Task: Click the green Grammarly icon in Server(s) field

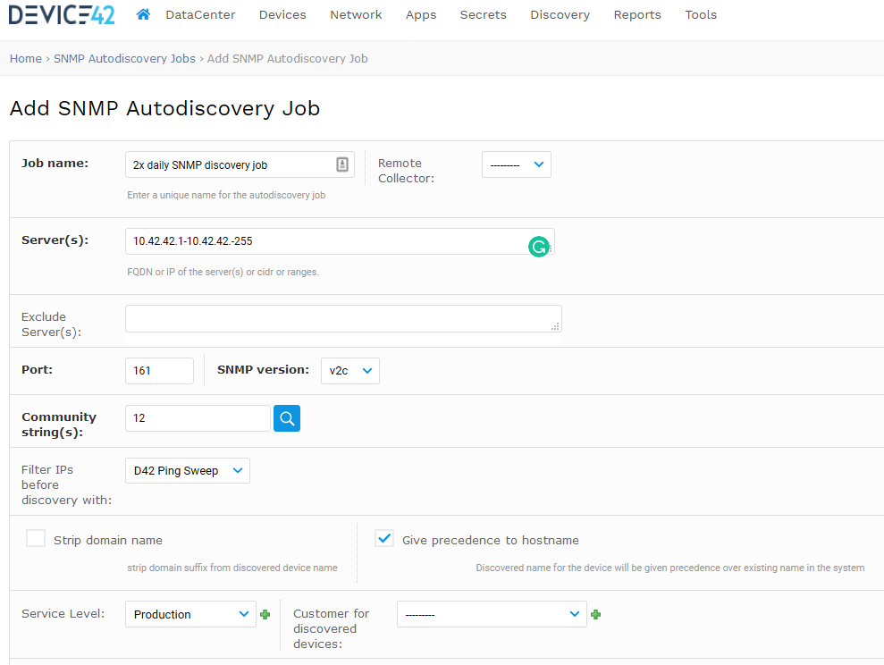Action: coord(539,247)
